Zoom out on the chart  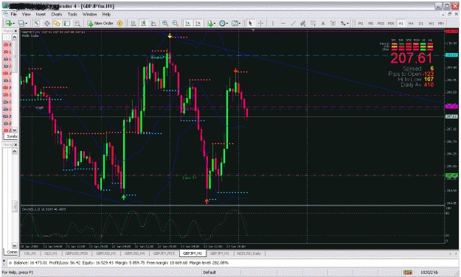(176, 23)
